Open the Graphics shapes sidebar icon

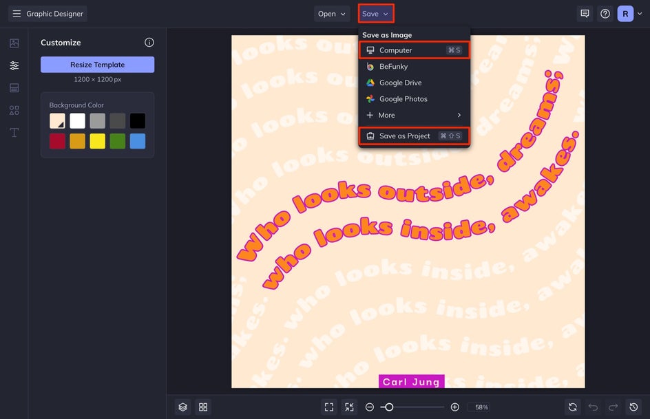[x=14, y=110]
